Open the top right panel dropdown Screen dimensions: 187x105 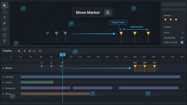[174, 5]
